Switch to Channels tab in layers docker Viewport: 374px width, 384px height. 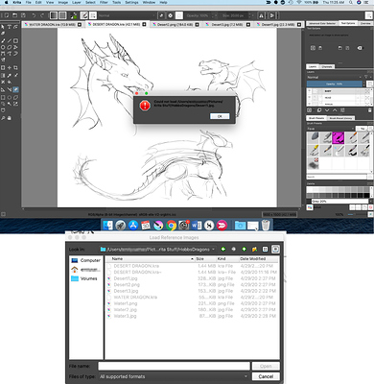[327, 66]
